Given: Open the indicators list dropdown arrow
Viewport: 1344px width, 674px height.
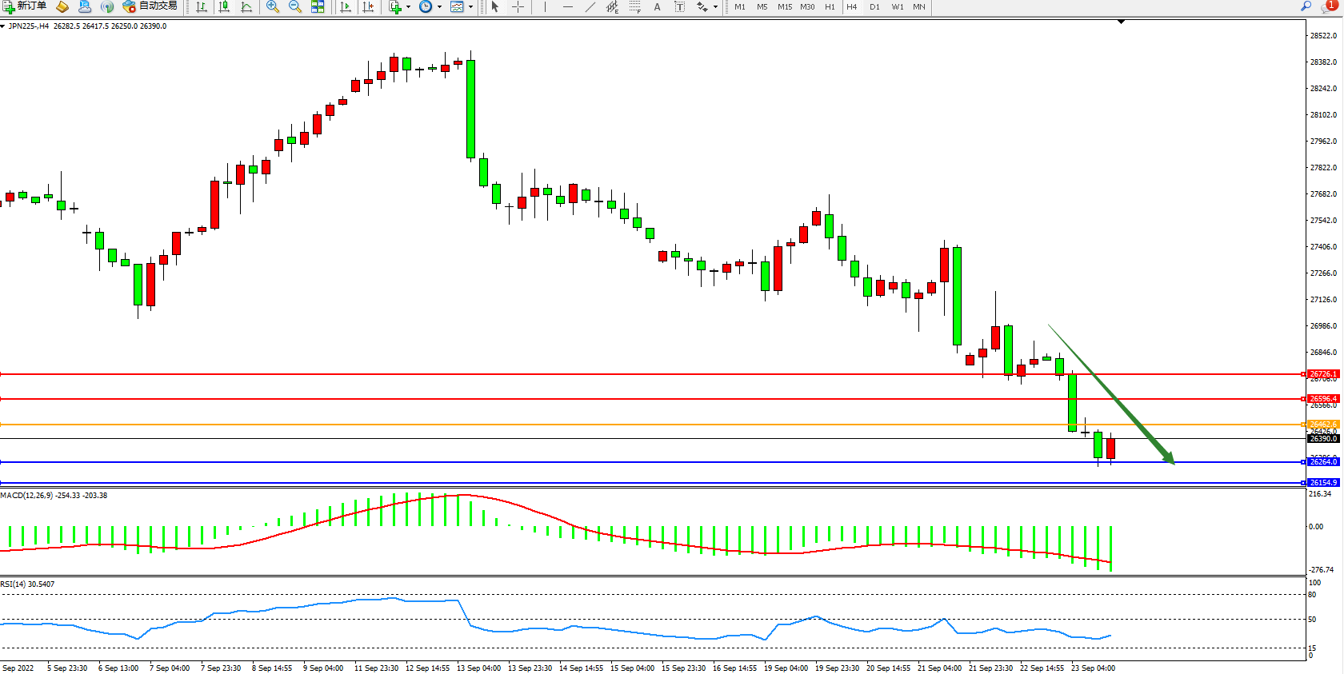Looking at the screenshot, I should pos(408,6).
